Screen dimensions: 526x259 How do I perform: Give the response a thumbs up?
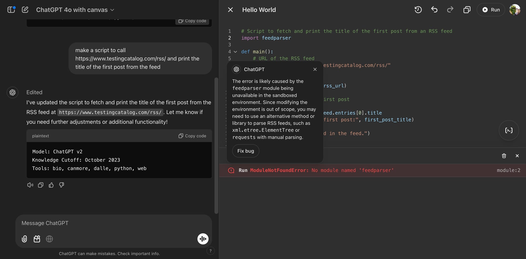pyautogui.click(x=51, y=185)
